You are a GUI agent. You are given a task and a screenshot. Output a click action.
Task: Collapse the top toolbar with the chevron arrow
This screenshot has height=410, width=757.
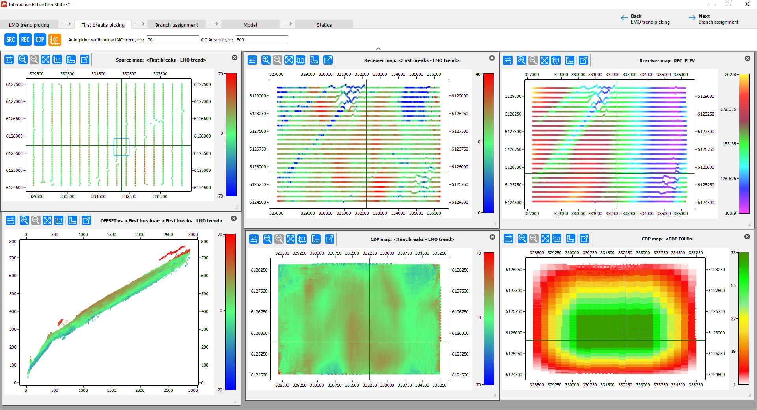pyautogui.click(x=378, y=48)
